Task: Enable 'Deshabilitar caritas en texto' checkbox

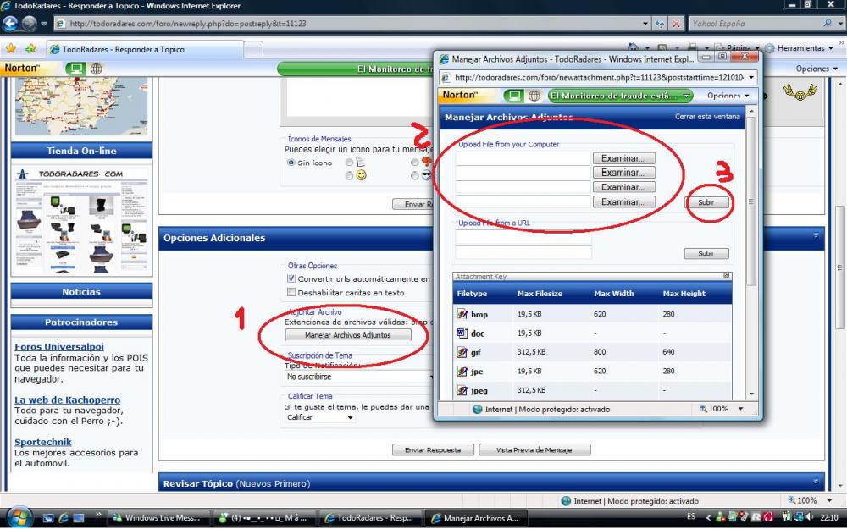Action: (x=291, y=293)
